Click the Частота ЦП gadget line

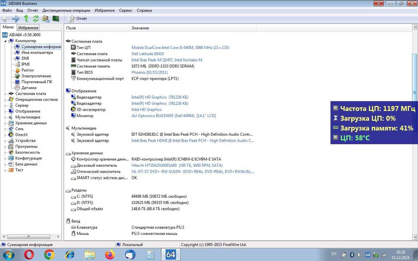point(374,109)
